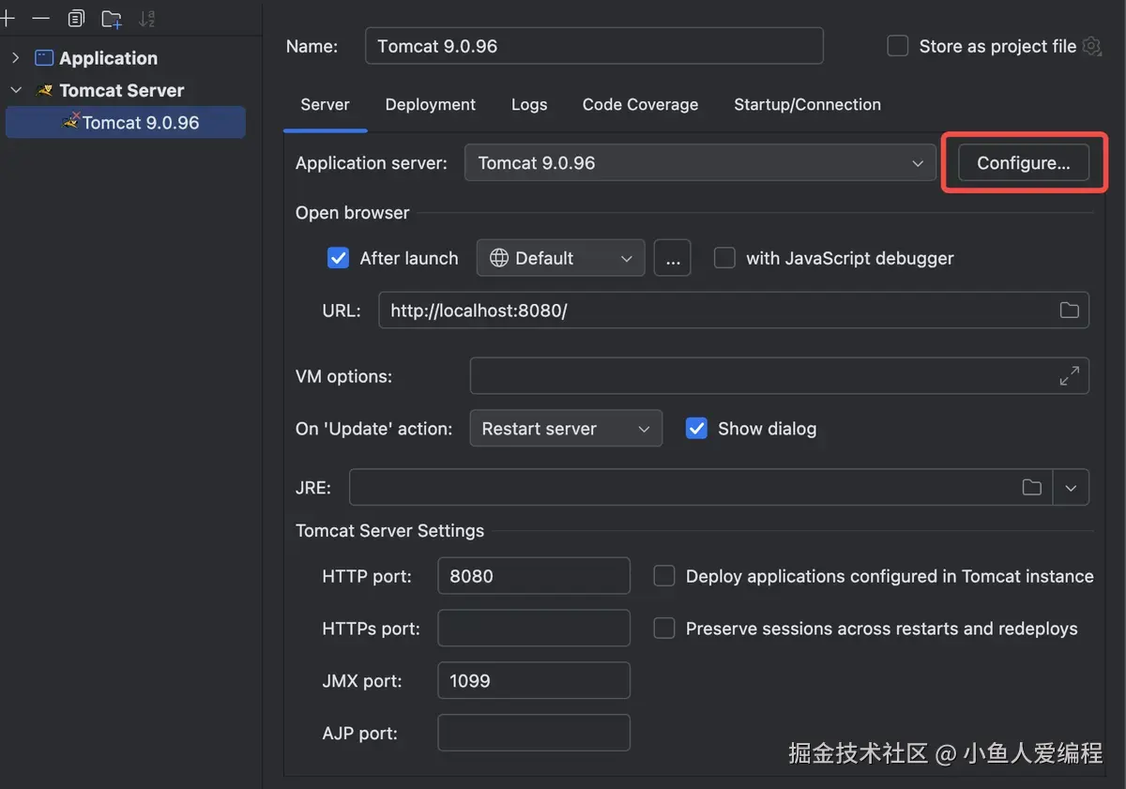This screenshot has width=1126, height=789.
Task: Click the HTTPs port field
Action: 534,629
